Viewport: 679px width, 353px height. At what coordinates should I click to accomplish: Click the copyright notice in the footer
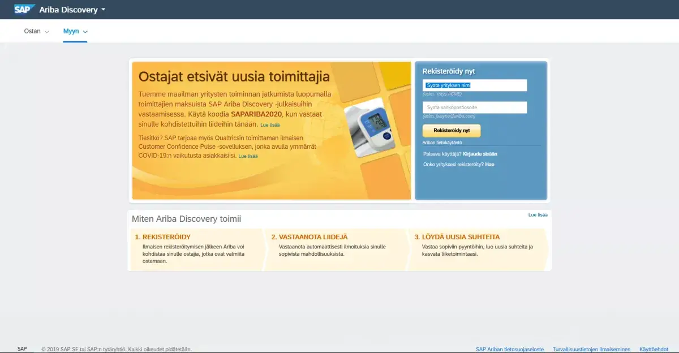tap(117, 350)
